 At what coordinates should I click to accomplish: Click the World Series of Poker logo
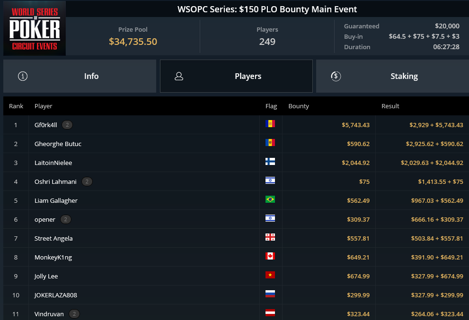(x=35, y=28)
